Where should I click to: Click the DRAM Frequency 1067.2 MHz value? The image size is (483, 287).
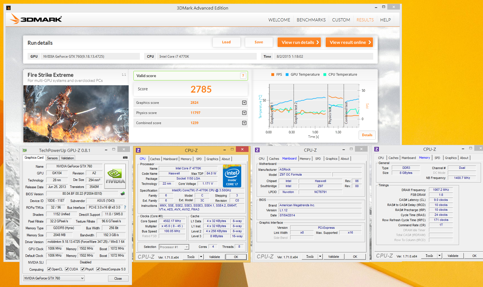441,190
